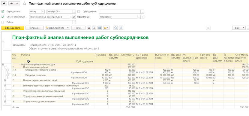Viewport: 249px width, 116px height.
Task: Click the first clipboard groups icon
Action: 115,28
